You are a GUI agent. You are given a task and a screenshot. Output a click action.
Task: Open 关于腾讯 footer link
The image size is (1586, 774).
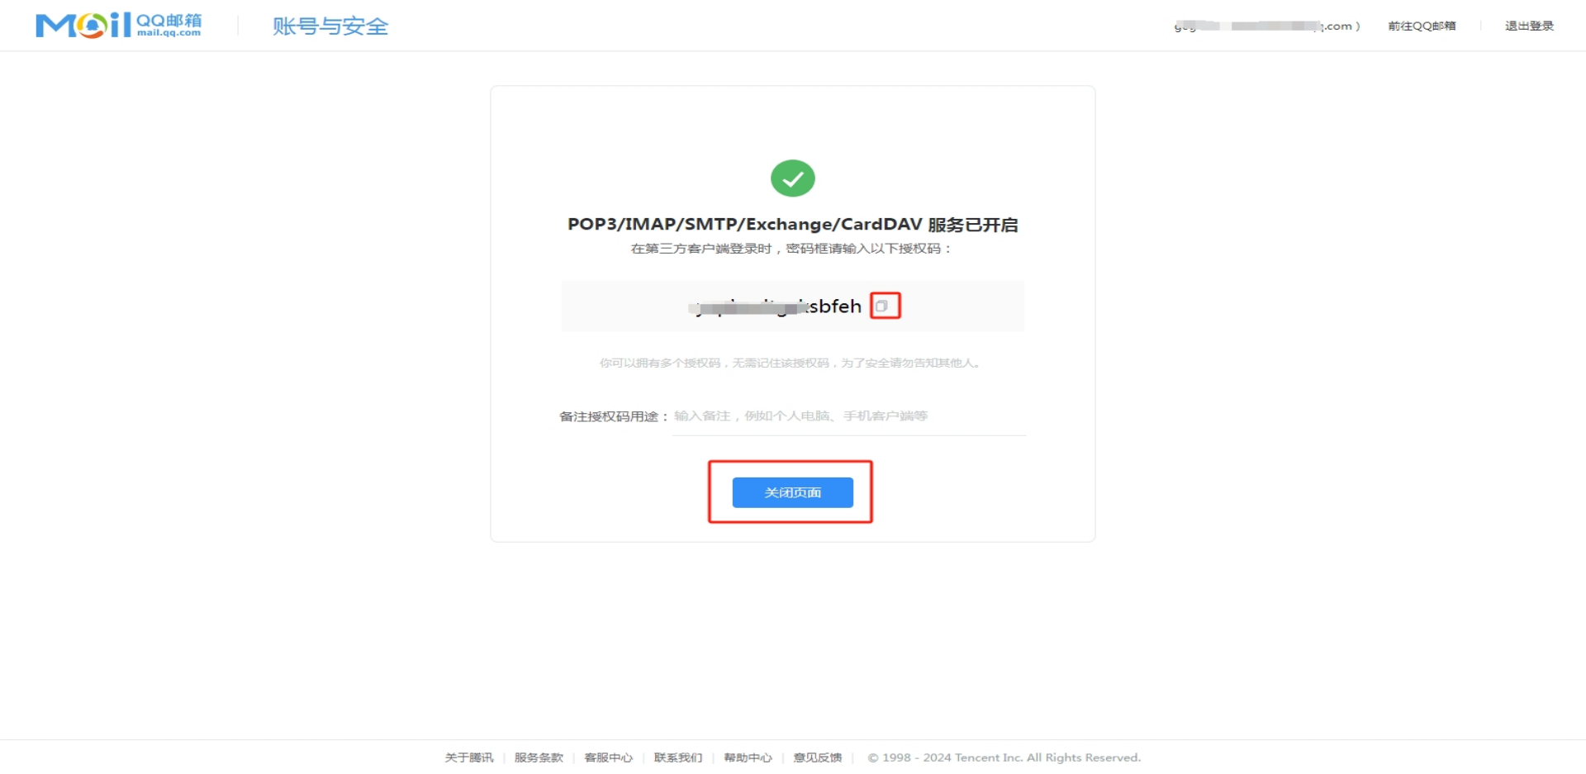[x=469, y=757]
